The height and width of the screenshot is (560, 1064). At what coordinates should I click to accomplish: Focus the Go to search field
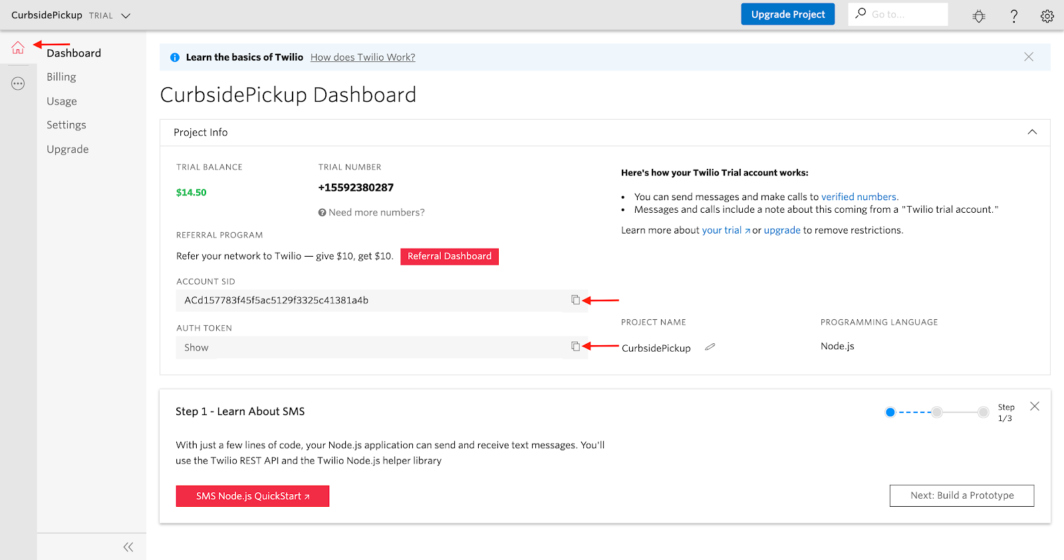[898, 15]
